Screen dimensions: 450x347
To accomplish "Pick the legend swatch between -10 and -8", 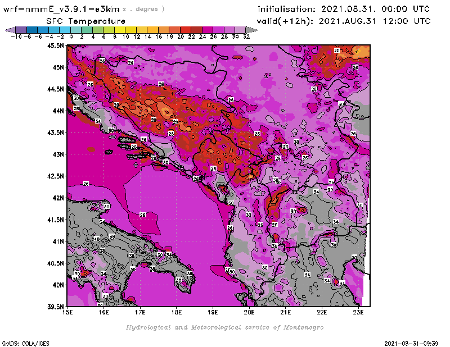I will pos(21,30).
